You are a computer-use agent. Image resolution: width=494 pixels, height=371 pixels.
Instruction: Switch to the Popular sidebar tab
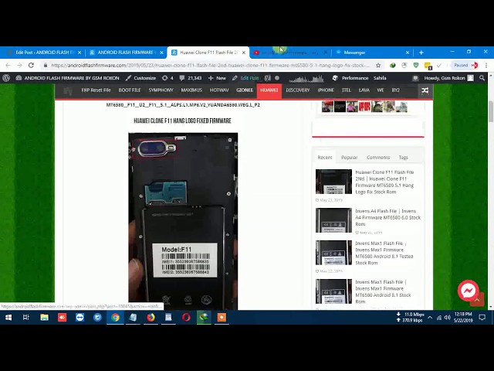pos(350,158)
